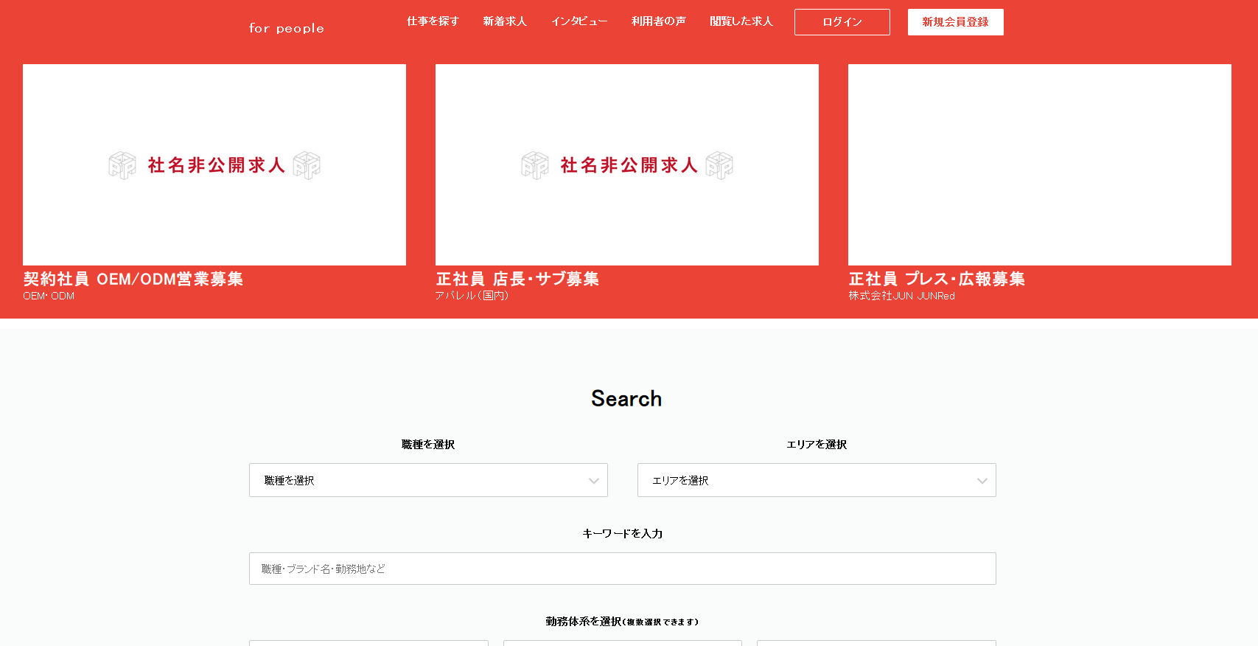Expand the 職種を選択 dropdown
This screenshot has width=1258, height=646.
coord(428,480)
